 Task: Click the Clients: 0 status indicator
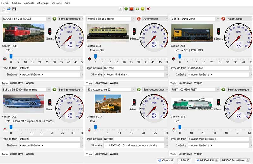click(165, 161)
